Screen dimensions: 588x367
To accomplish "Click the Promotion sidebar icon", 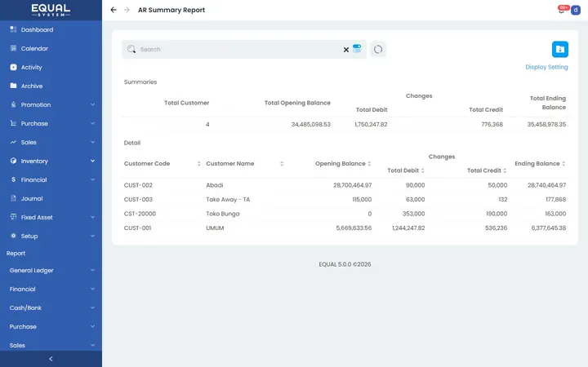I will tap(14, 104).
